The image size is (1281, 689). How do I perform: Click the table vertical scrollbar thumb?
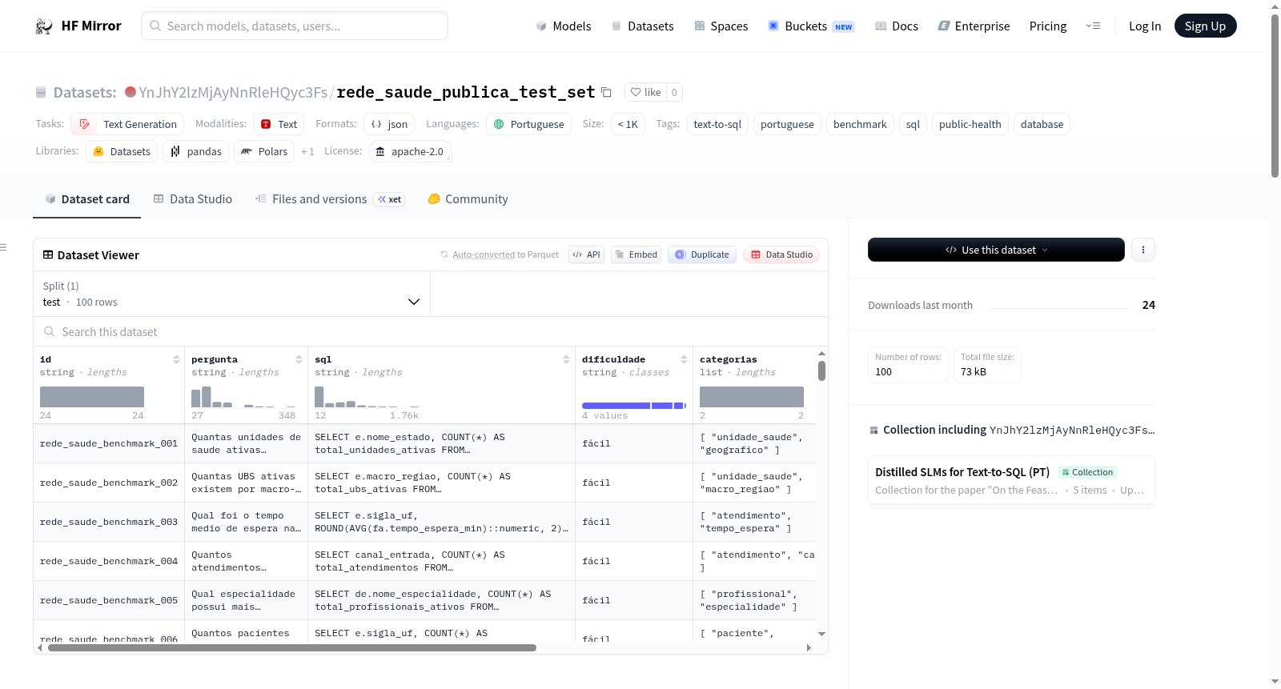click(x=821, y=371)
